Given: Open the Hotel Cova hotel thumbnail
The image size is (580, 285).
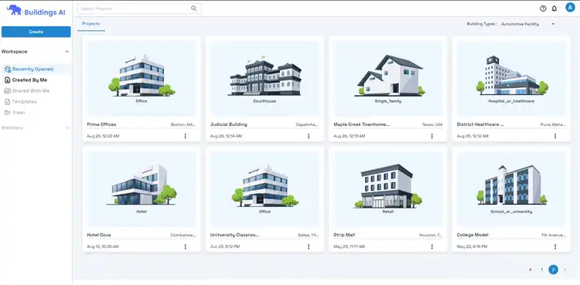Looking at the screenshot, I should click(142, 189).
